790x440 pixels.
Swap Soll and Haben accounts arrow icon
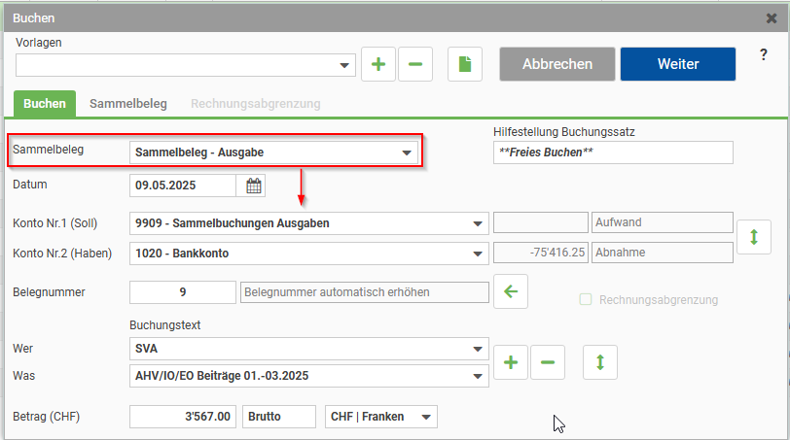pos(753,237)
